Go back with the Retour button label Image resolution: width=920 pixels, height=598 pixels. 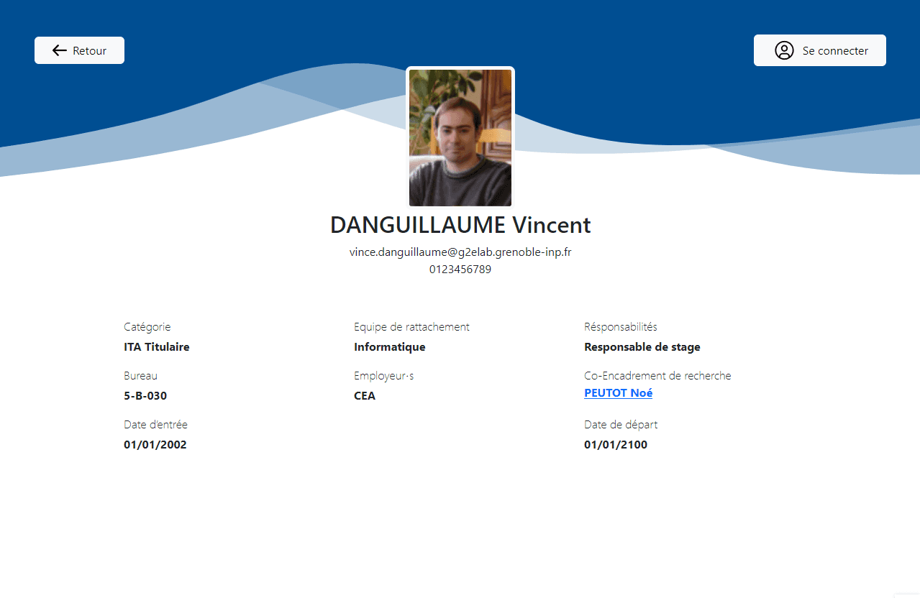tap(90, 50)
